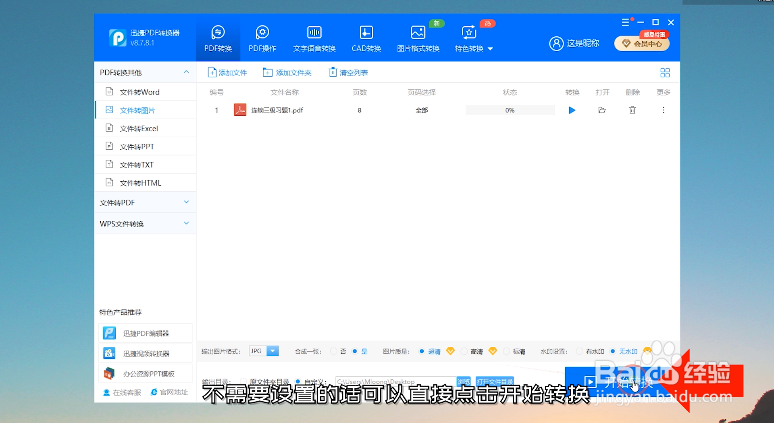This screenshot has height=423, width=774.
Task: Select 自定义 output directory option
Action: click(298, 381)
